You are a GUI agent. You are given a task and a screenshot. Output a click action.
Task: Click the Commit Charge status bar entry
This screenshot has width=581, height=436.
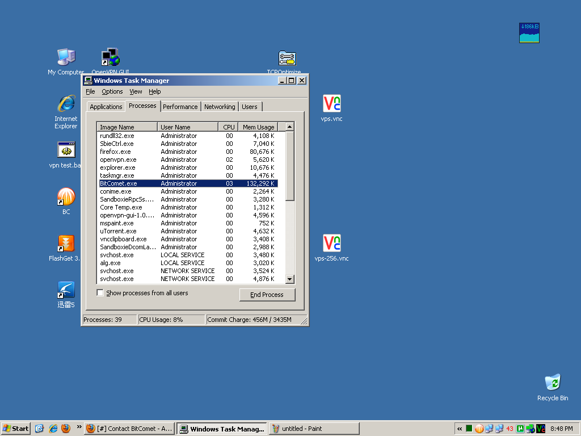[256, 320]
